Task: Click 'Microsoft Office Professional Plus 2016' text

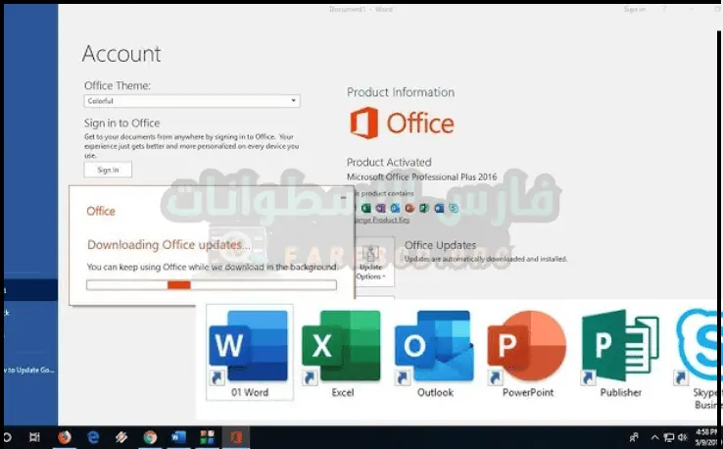Action: pos(421,177)
